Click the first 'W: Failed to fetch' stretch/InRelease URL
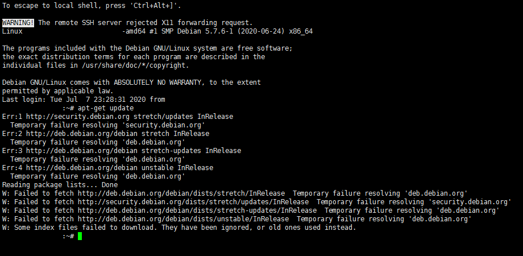523x256 pixels. (x=181, y=193)
